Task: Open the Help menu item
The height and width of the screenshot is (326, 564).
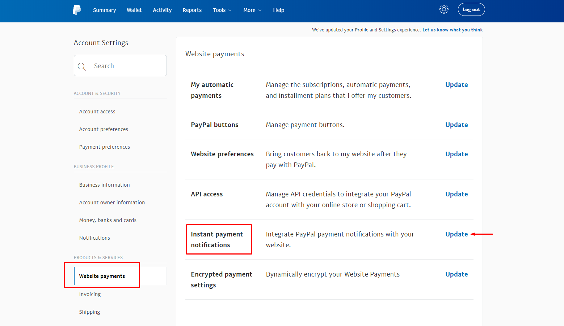Action: (x=278, y=10)
